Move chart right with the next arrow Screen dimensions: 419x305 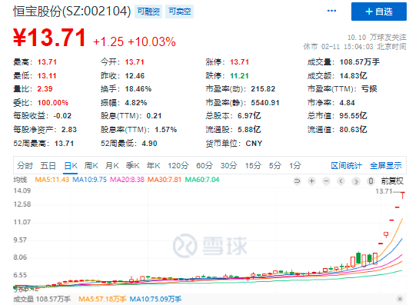(x=356, y=181)
